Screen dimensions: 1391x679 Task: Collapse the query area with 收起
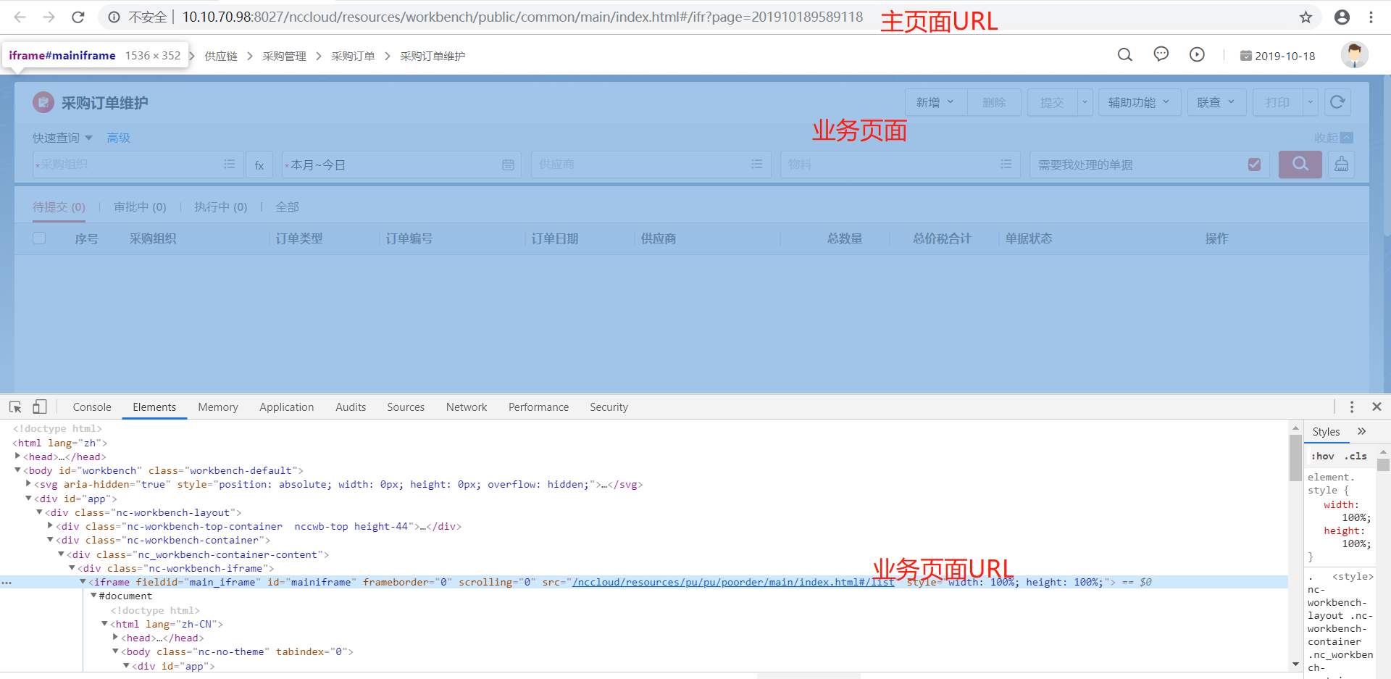1334,138
